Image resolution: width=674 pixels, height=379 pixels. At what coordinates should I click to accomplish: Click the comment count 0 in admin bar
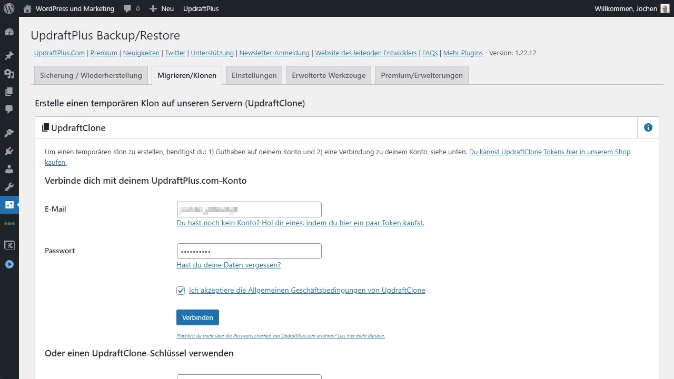click(x=138, y=9)
